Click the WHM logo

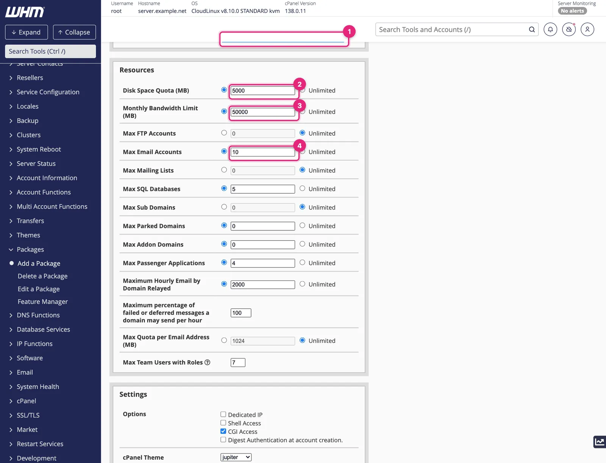25,12
